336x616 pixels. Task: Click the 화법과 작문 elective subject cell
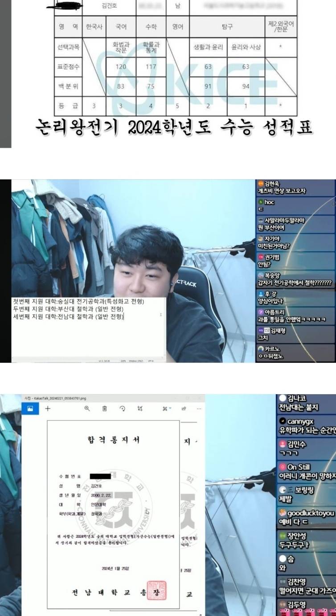point(121,47)
